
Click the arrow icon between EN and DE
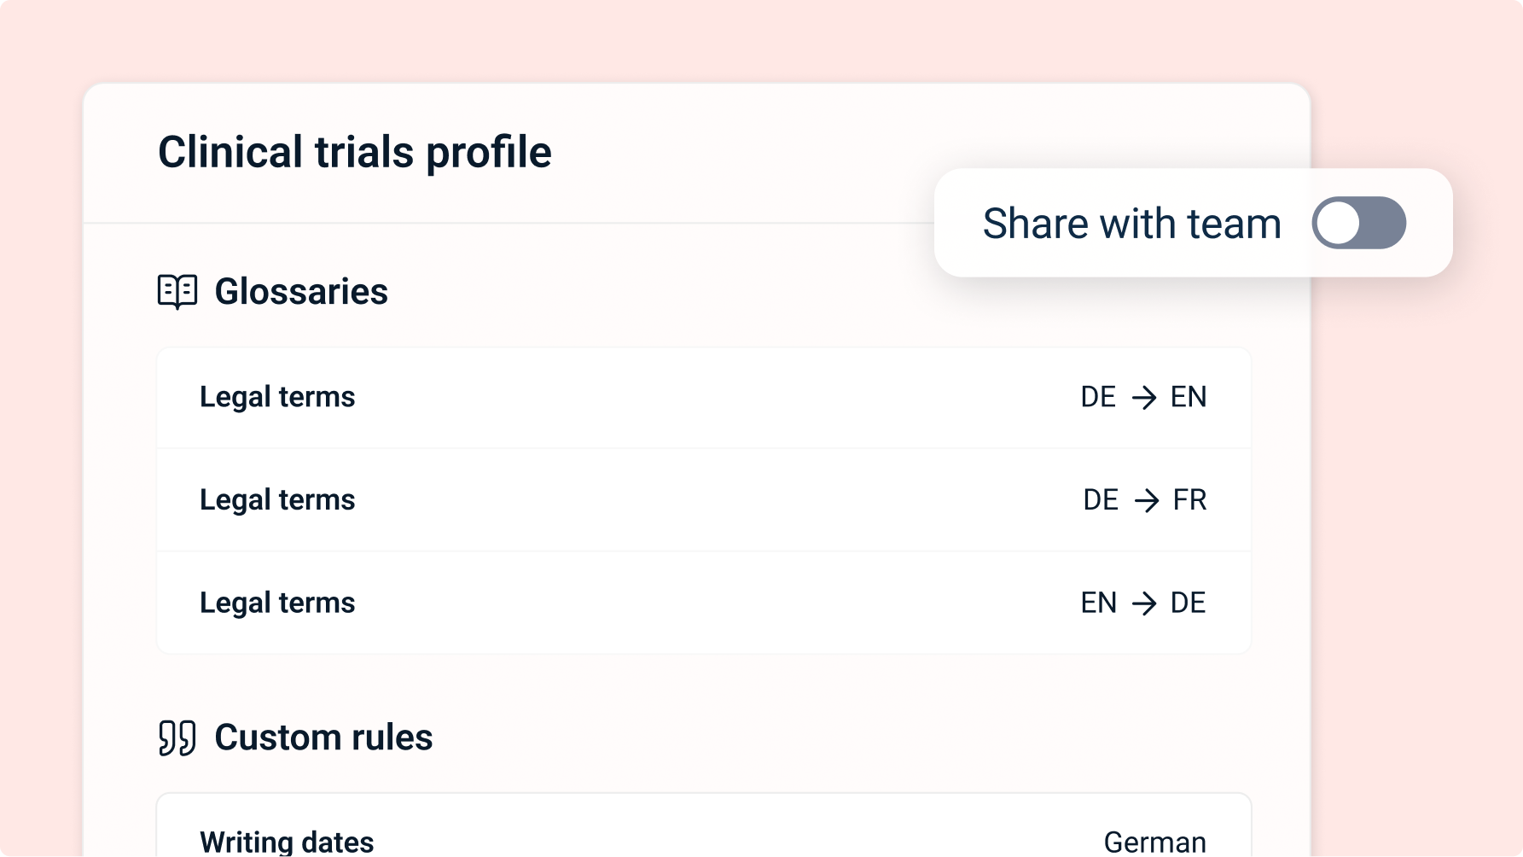tap(1143, 603)
